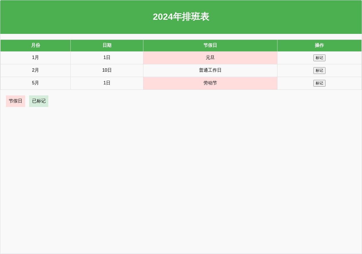Select the 元旦 holiday cell
The width and height of the screenshot is (362, 254).
[210, 58]
